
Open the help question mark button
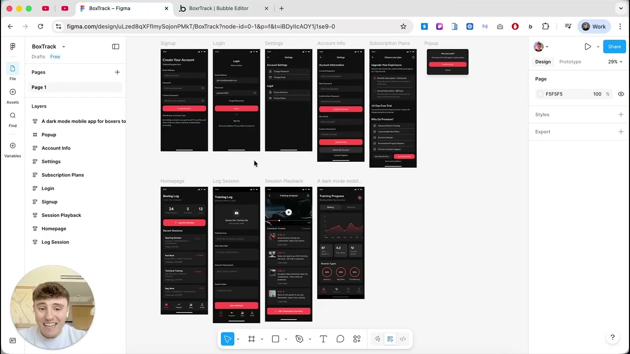point(612,337)
